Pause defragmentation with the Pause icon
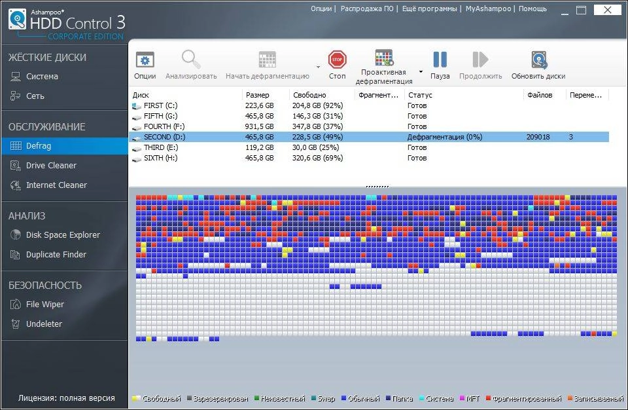This screenshot has width=628, height=410. (440, 60)
